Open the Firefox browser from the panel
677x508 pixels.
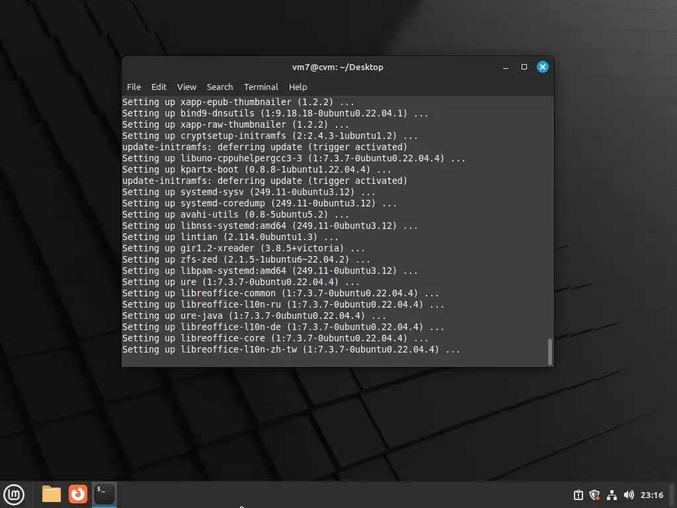point(78,494)
